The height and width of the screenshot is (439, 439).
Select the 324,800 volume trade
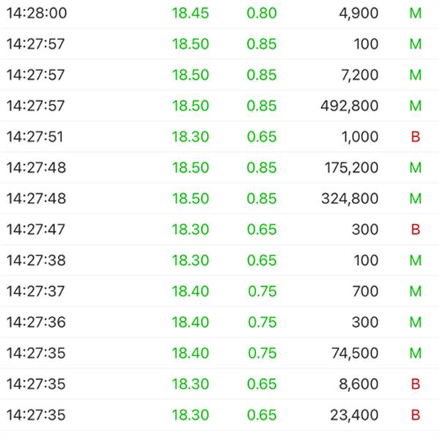pos(350,199)
